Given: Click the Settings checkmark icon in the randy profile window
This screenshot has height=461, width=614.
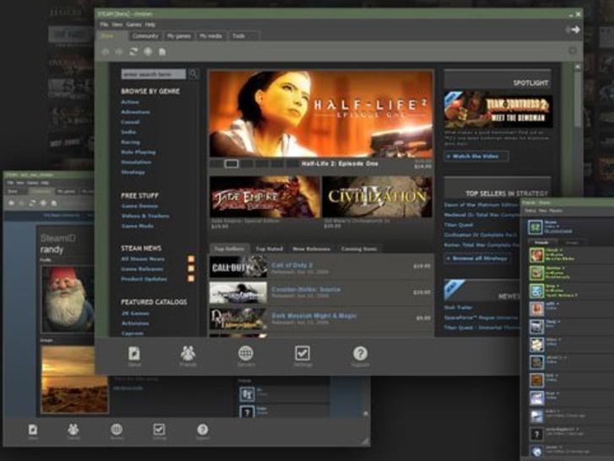Looking at the screenshot, I should [x=159, y=431].
